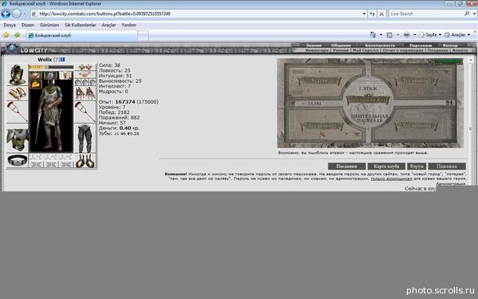Click the Подсказка button
The width and height of the screenshot is (478, 299).
coord(447,167)
